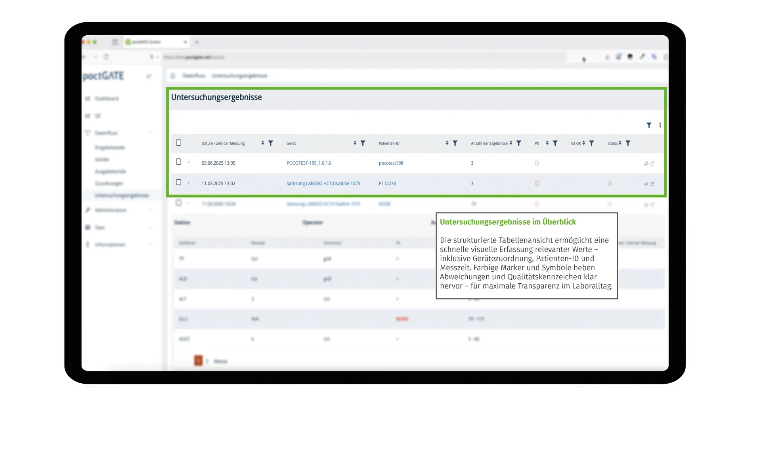
Task: Check the 11.03.2025 13:02 row checkbox
Action: 178,183
